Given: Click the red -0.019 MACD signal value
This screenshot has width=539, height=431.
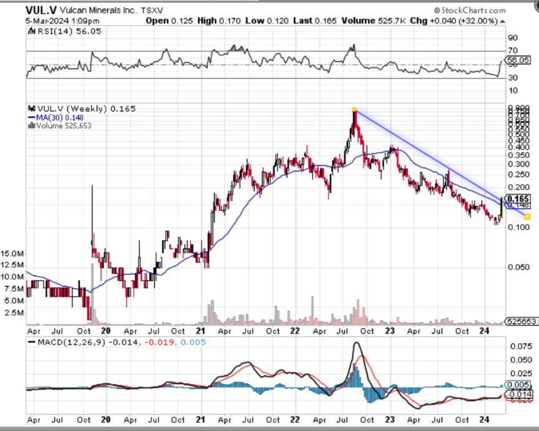Looking at the screenshot, I should pyautogui.click(x=160, y=342).
